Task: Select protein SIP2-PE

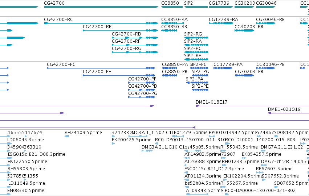Action: click(x=200, y=90)
